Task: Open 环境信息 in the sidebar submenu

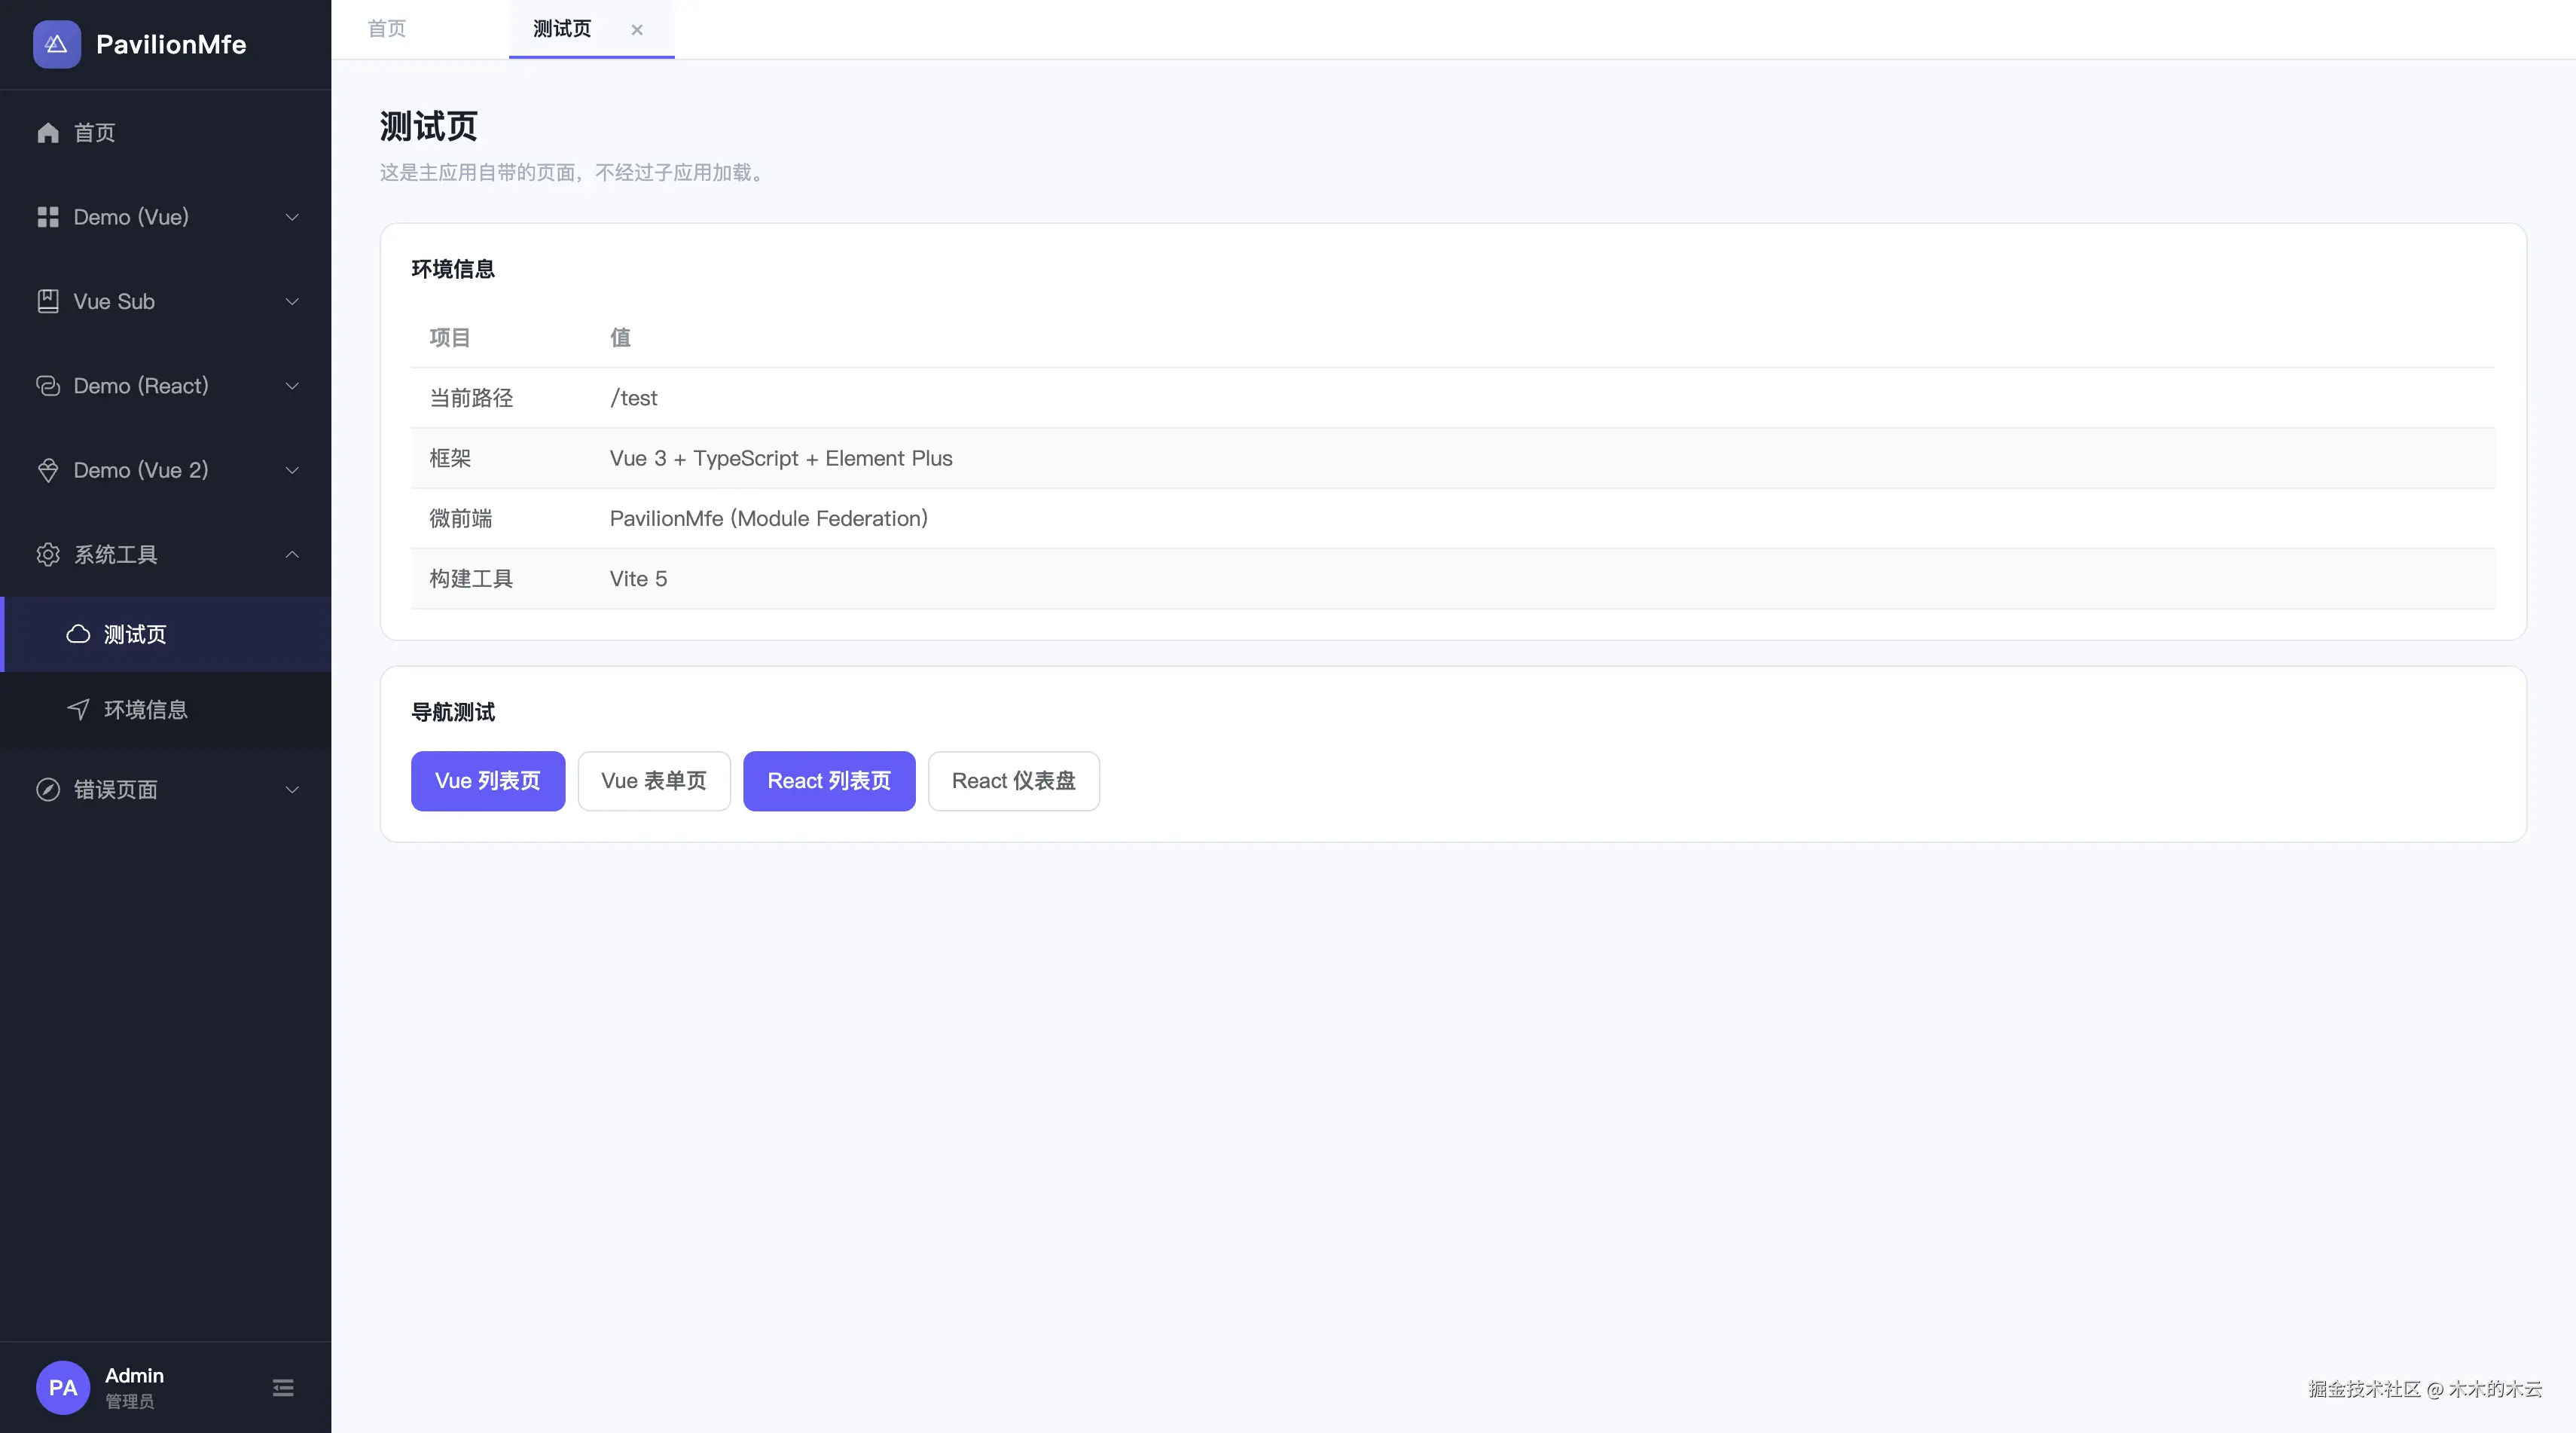Action: click(x=166, y=709)
